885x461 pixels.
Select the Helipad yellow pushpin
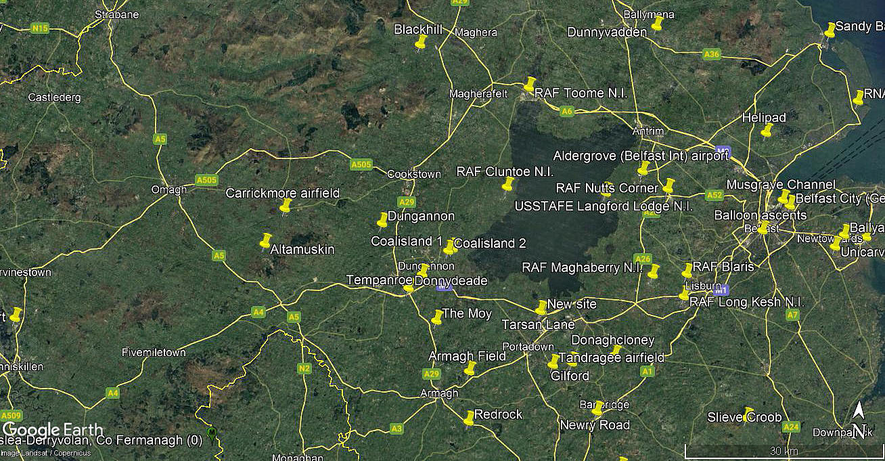click(767, 130)
